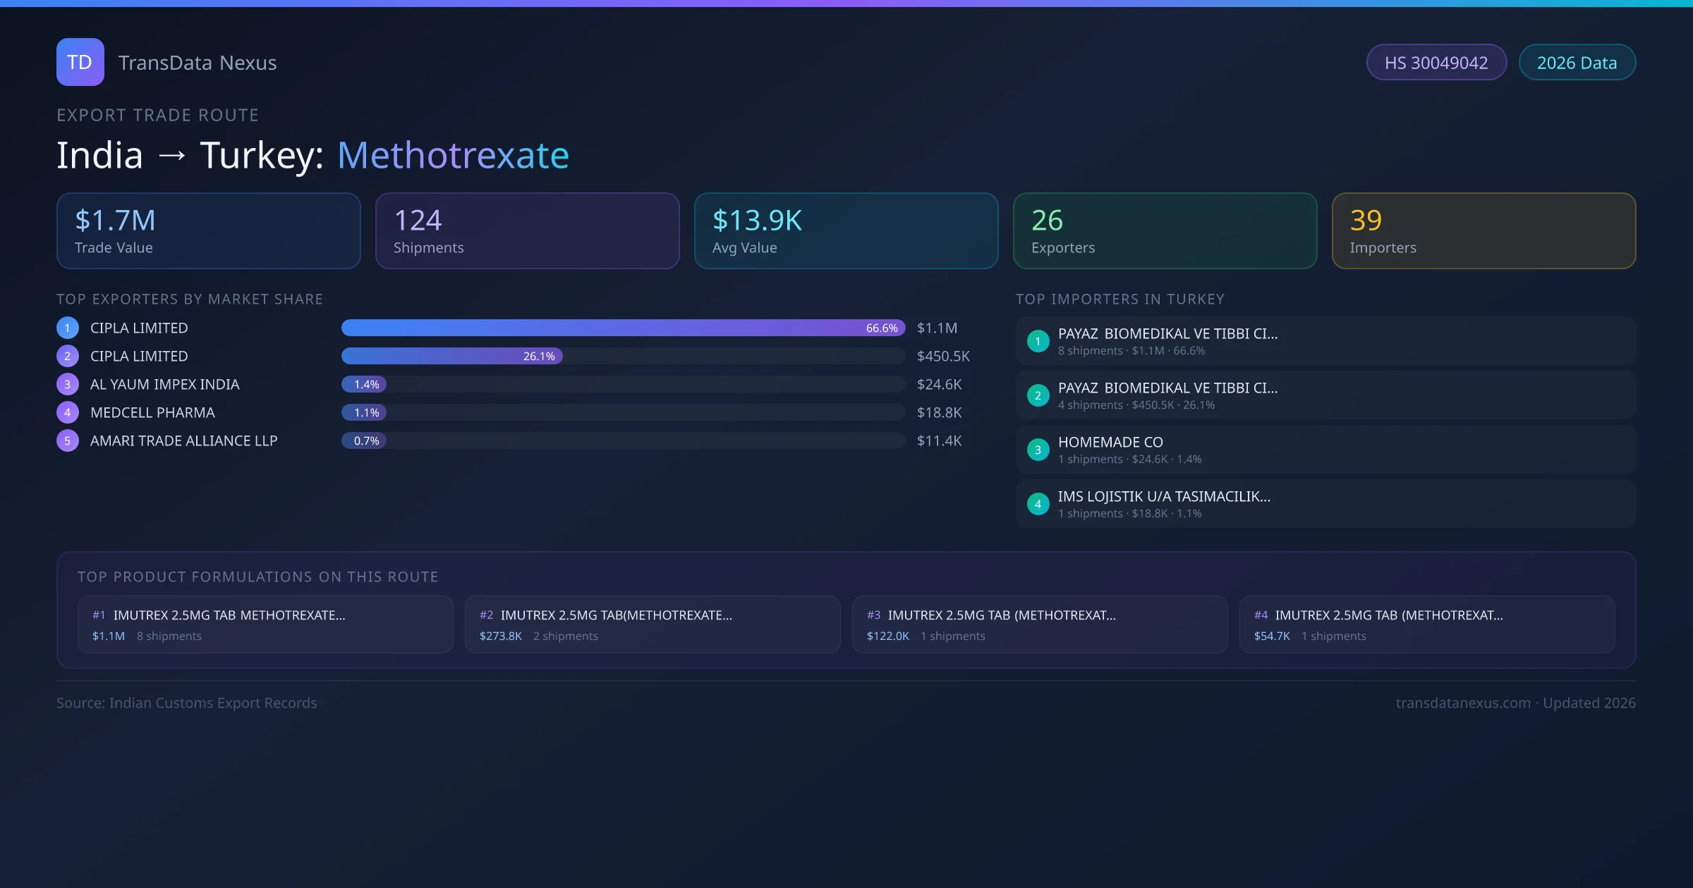The image size is (1693, 888).
Task: Select the numbered badge for CIPLA LIMITED rank 1
Action: (x=67, y=328)
